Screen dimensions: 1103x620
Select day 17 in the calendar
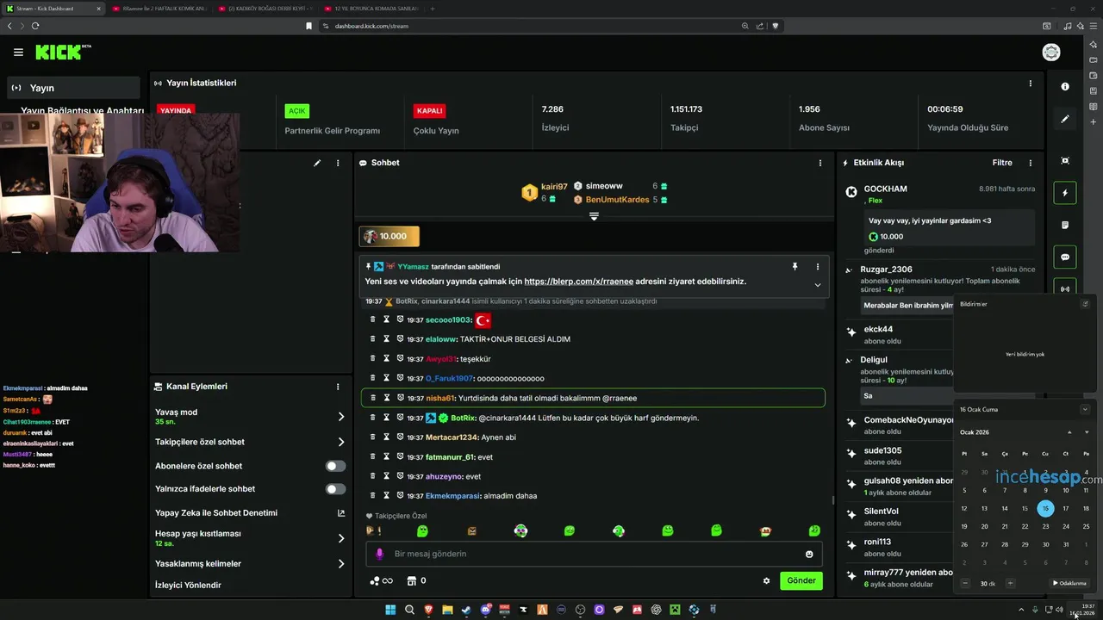pyautogui.click(x=1065, y=509)
